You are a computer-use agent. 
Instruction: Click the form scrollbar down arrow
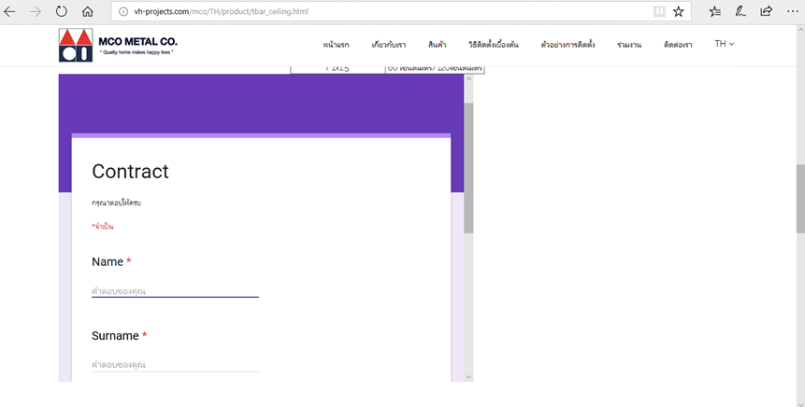point(468,377)
